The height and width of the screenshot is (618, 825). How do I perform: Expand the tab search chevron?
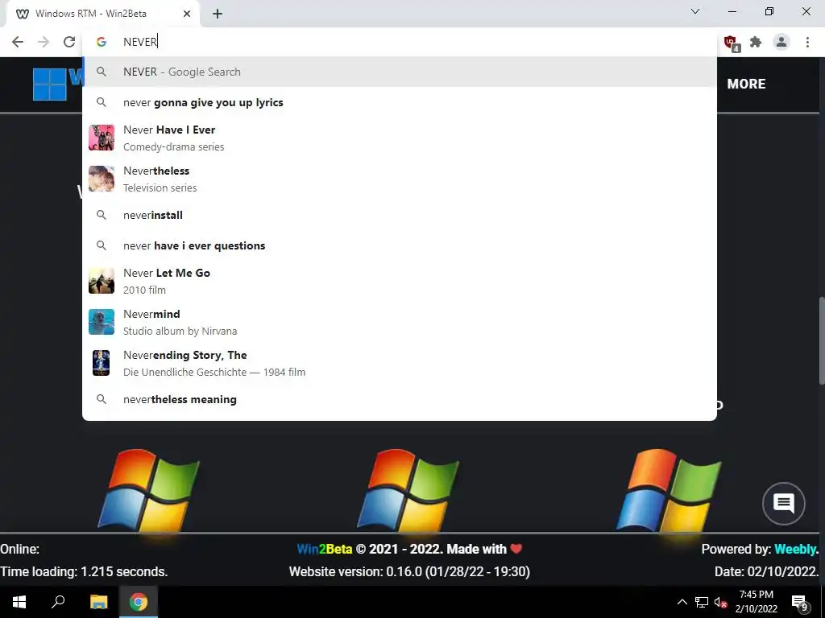695,11
